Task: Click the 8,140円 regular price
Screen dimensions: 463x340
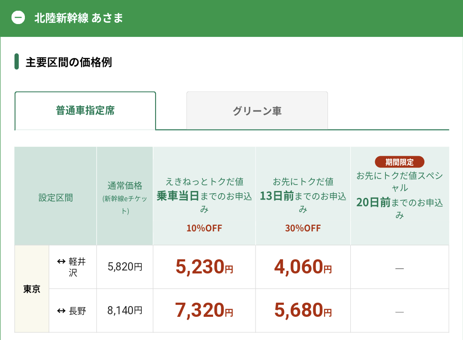Action: 125,310
